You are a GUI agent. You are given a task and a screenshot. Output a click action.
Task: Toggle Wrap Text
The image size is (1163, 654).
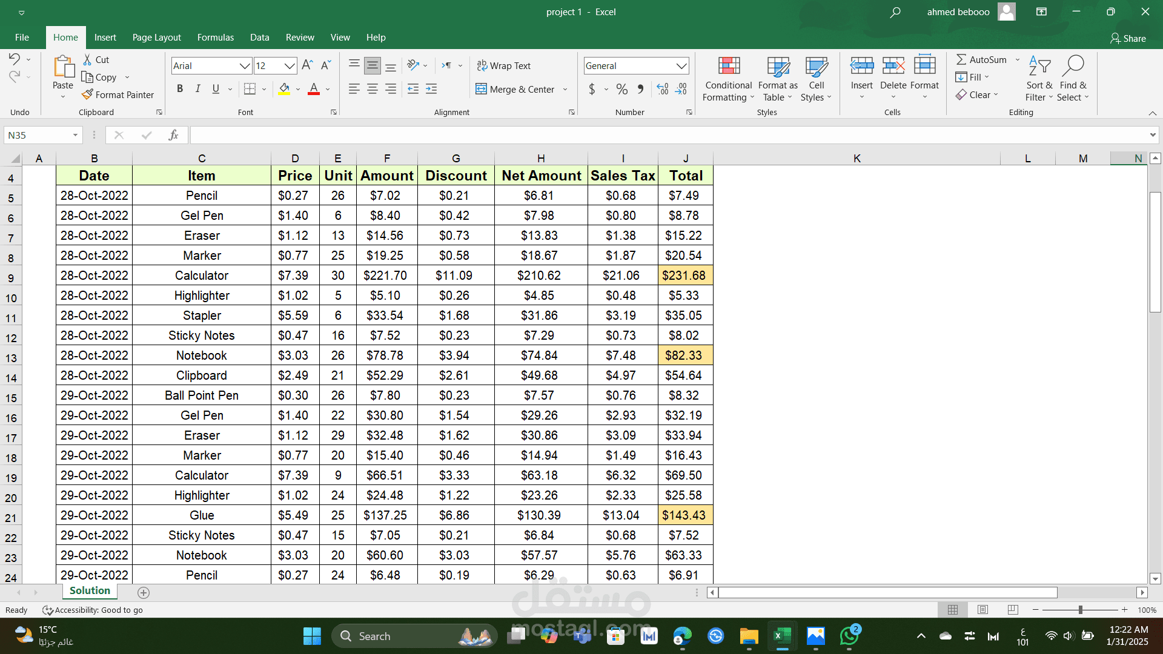(503, 65)
